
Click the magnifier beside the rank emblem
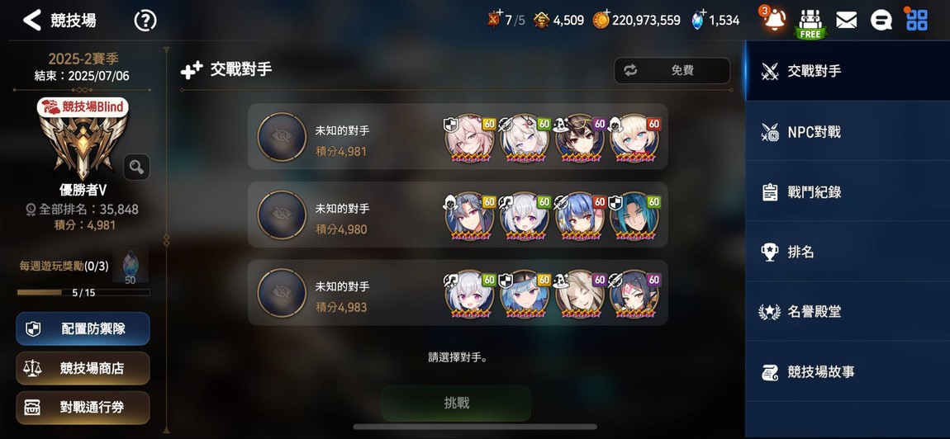point(136,168)
